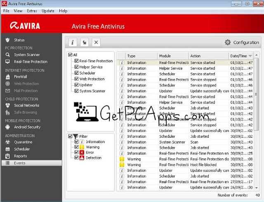Image resolution: width=264 pixels, height=202 pixels.
Task: Click the export events toolbar icon
Action: tap(84, 42)
